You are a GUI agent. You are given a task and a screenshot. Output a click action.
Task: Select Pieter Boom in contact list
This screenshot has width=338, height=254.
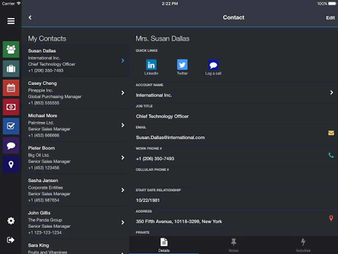(x=75, y=158)
